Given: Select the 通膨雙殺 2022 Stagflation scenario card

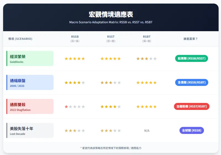Looking at the screenshot, I should 30,106.
